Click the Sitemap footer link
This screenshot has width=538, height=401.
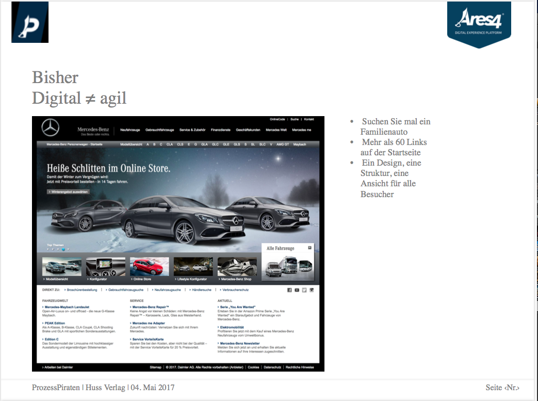tap(155, 367)
